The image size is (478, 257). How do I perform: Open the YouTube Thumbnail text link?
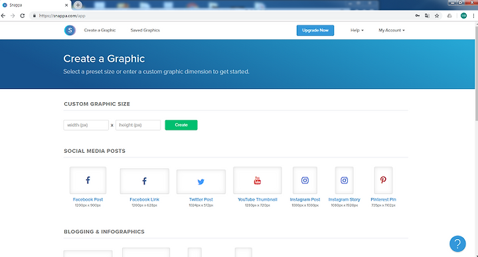(x=258, y=199)
